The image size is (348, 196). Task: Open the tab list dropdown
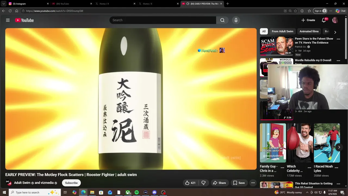coord(4,4)
